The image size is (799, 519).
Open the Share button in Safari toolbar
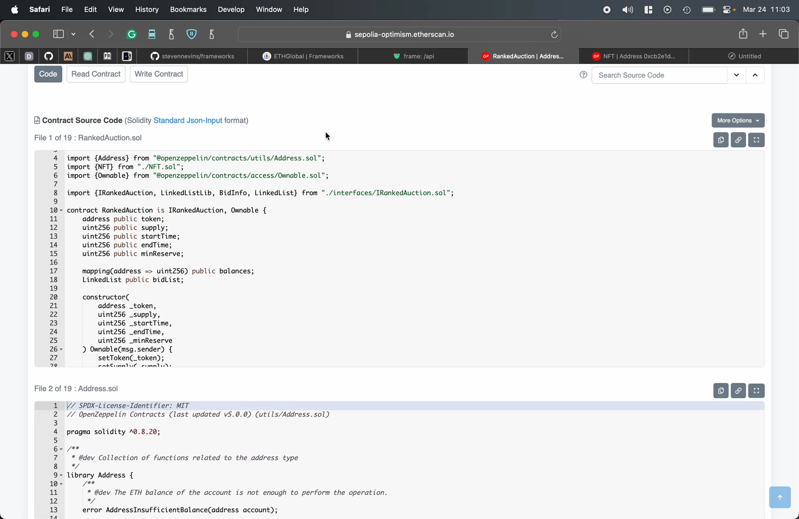point(743,34)
